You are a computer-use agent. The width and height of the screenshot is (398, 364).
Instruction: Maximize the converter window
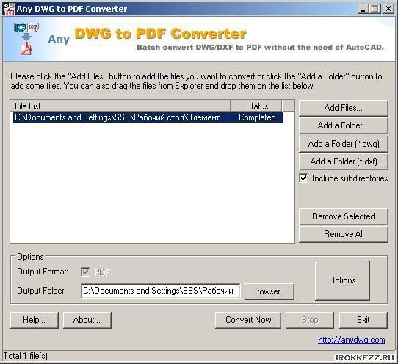click(x=375, y=9)
